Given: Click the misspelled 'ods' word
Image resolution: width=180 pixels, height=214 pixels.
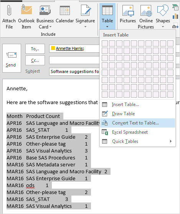Looking at the screenshot, I should click(x=30, y=186).
